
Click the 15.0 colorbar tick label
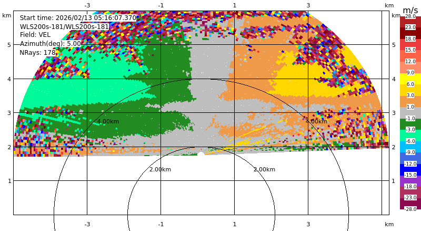tap(410, 50)
